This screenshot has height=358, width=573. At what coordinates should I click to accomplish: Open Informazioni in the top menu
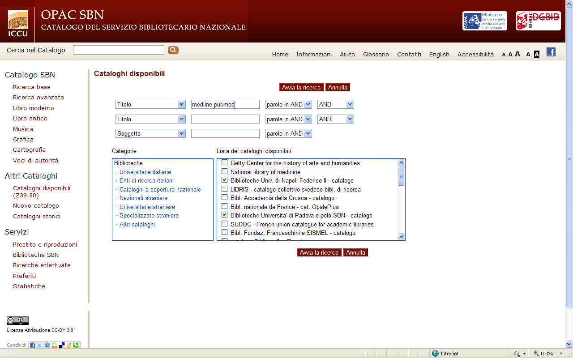coord(314,54)
